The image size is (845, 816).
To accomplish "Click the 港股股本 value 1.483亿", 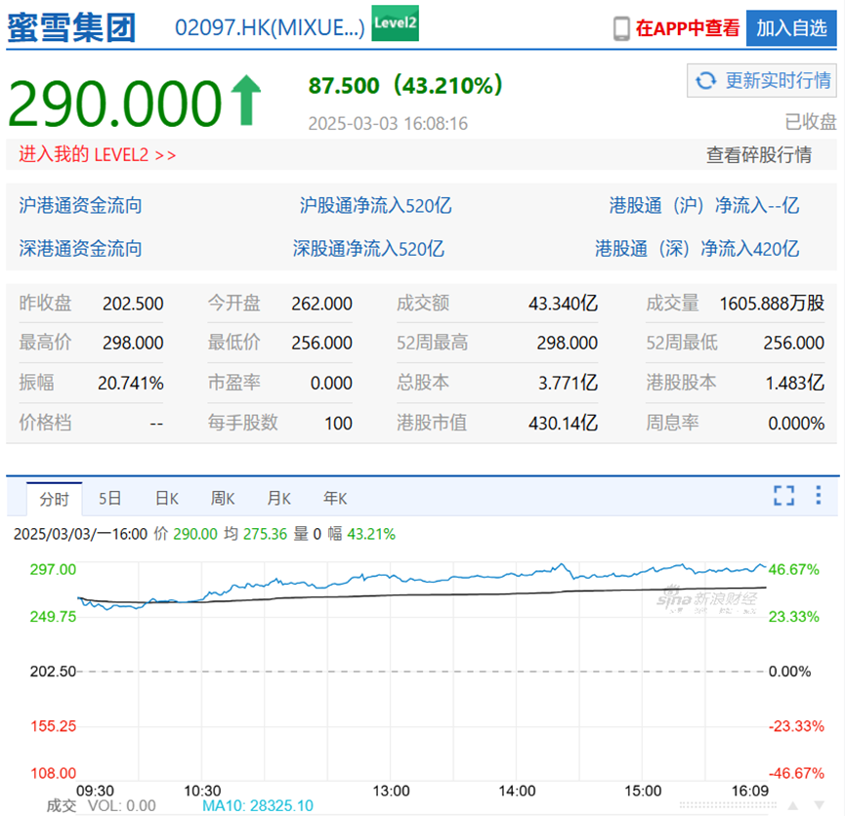I will tap(795, 383).
